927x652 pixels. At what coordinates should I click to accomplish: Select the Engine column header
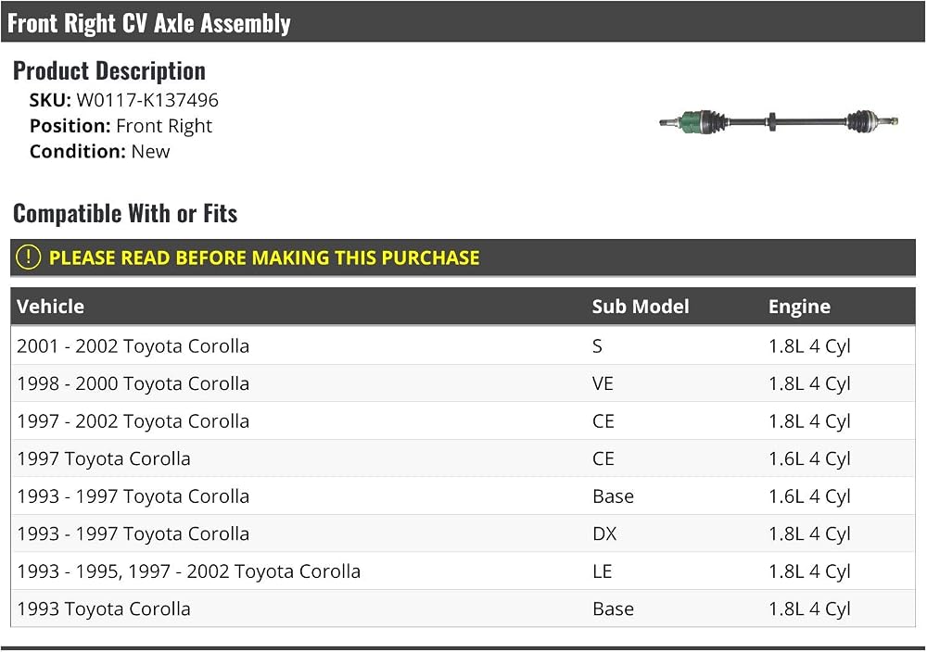tap(799, 307)
